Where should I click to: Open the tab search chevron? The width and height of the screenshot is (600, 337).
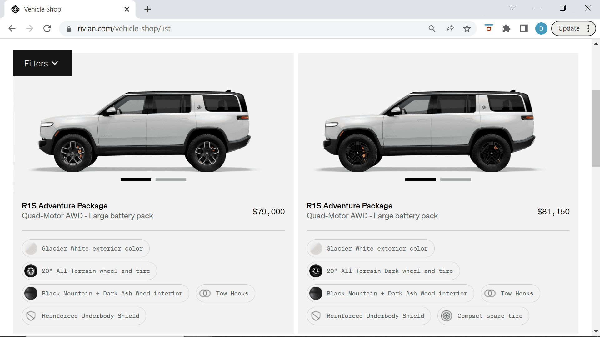512,8
